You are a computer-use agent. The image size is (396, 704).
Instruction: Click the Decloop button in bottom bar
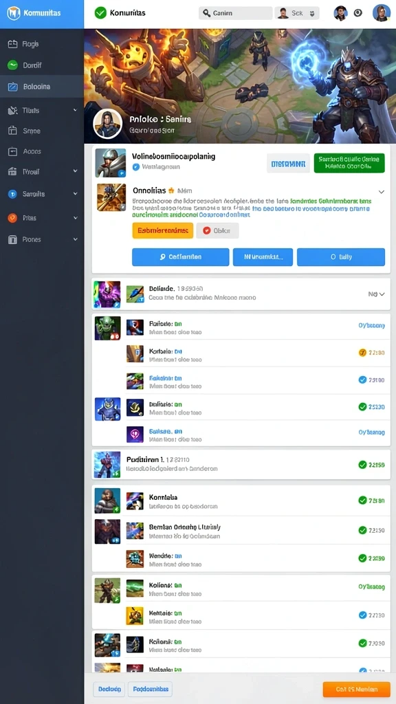(x=108, y=689)
